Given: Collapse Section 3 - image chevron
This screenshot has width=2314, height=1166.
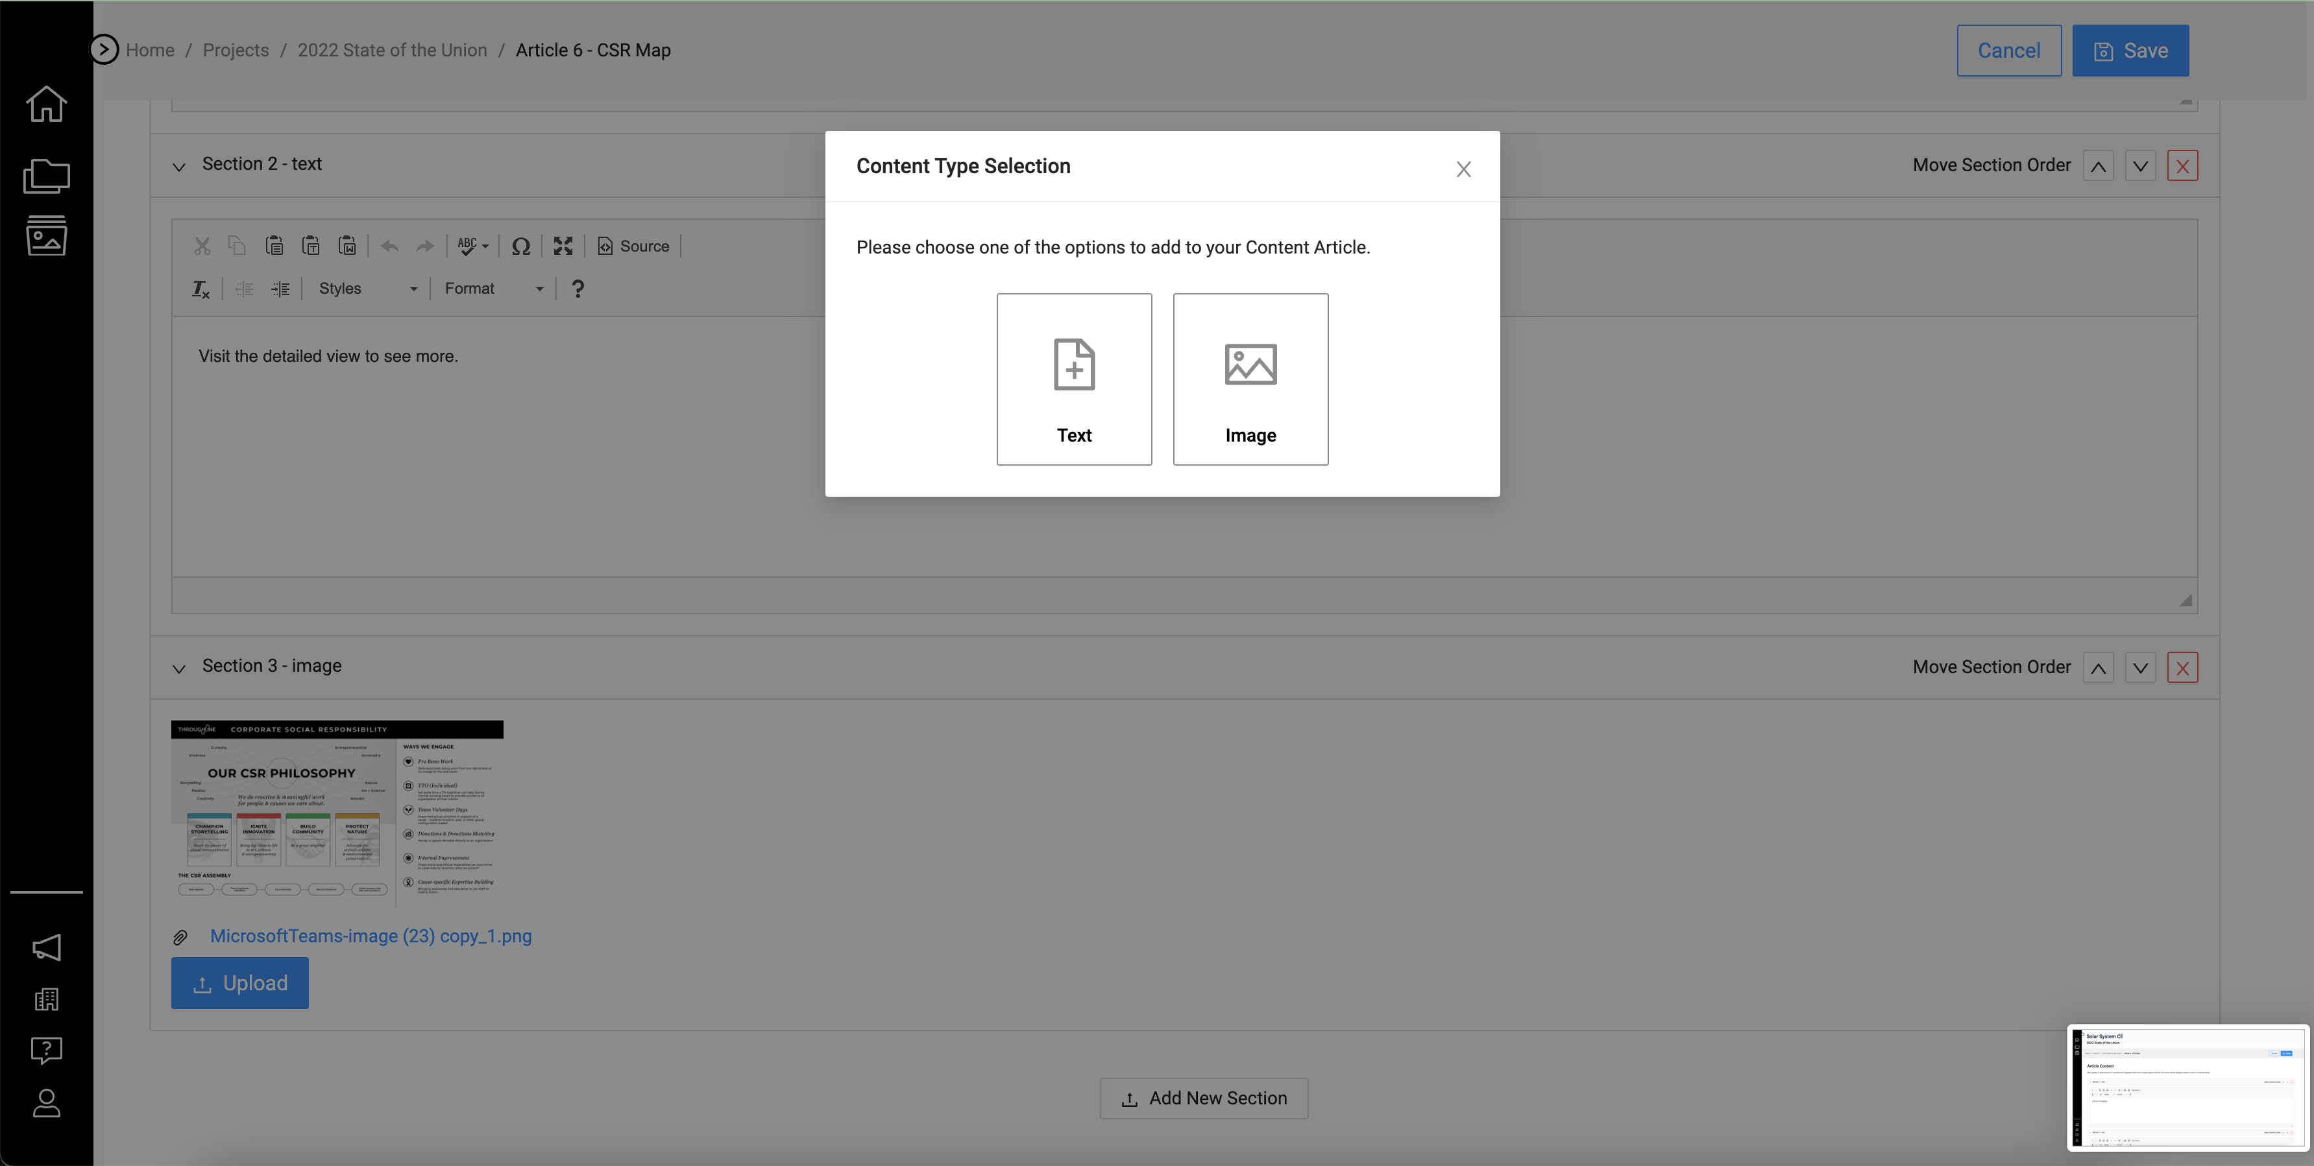Looking at the screenshot, I should pos(178,669).
